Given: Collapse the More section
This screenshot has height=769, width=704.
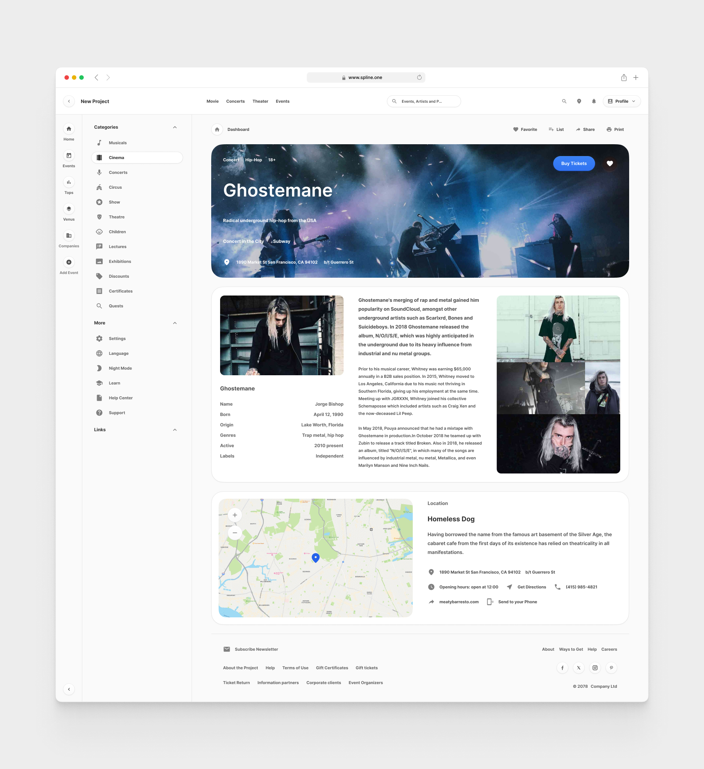Looking at the screenshot, I should click(x=175, y=323).
